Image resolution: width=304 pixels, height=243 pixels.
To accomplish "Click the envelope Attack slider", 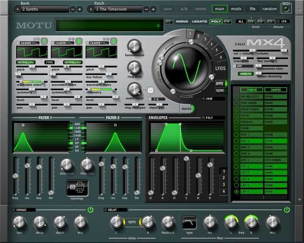I will click(x=162, y=168).
